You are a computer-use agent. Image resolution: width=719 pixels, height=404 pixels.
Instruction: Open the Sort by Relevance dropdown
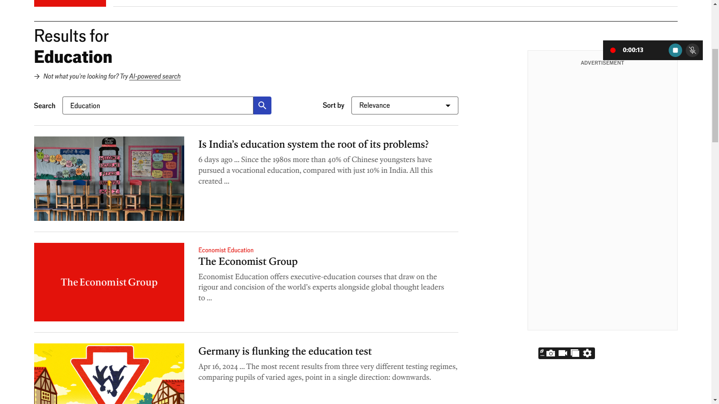404,105
